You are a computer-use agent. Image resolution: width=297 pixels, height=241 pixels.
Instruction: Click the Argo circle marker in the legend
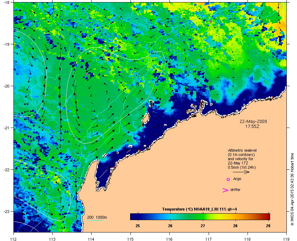[228, 179]
